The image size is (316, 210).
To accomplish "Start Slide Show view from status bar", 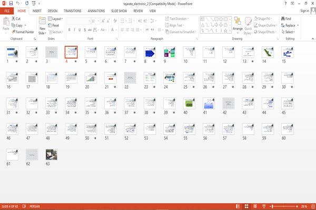I will click(264, 206).
